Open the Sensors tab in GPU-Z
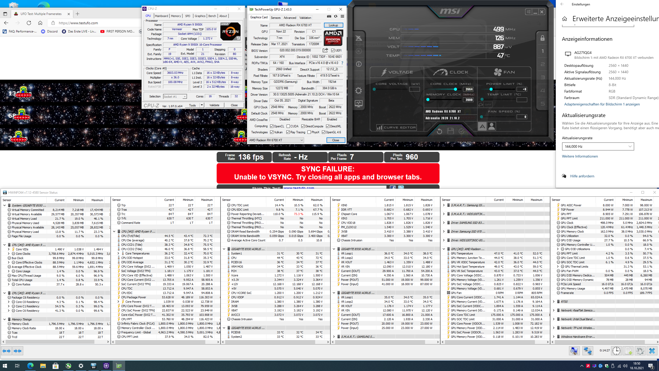The width and height of the screenshot is (659, 371). pyautogui.click(x=275, y=18)
